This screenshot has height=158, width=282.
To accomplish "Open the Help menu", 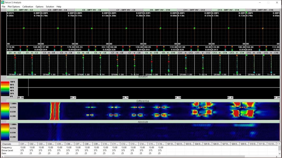I will pyautogui.click(x=59, y=7).
